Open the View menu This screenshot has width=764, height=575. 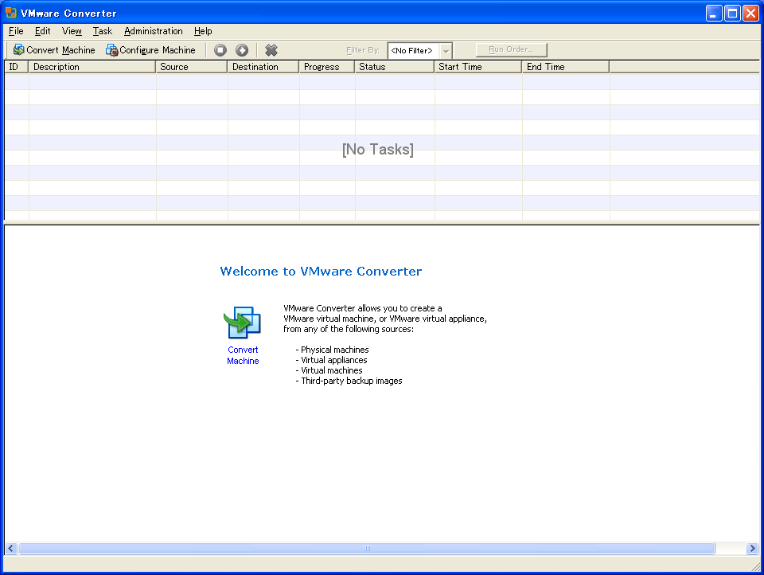click(x=72, y=31)
